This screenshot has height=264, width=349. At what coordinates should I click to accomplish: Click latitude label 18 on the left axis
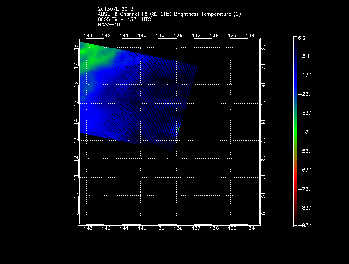click(76, 48)
